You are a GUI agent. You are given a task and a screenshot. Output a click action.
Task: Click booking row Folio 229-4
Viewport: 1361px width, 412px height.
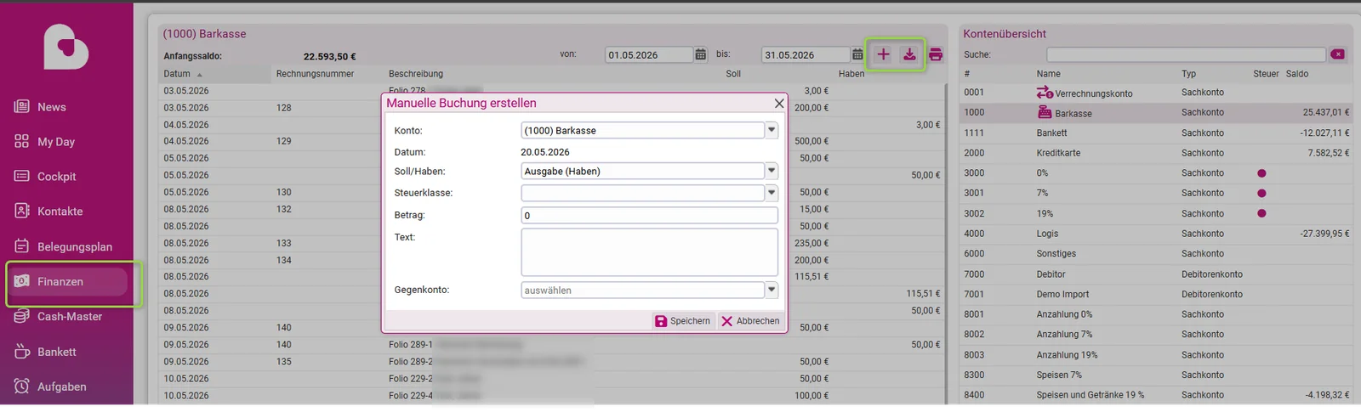point(552,396)
